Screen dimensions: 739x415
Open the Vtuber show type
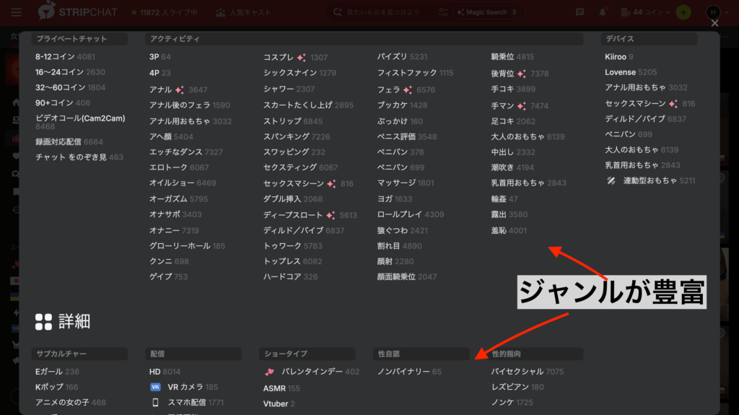(x=279, y=404)
